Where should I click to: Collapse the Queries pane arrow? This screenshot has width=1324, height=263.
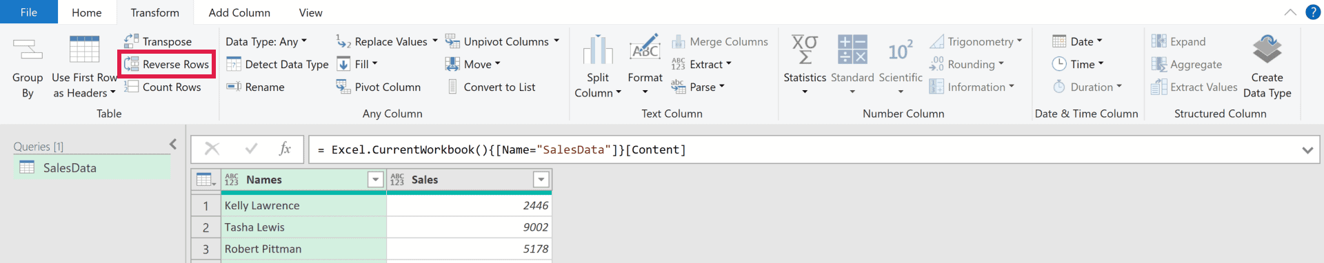(x=173, y=144)
